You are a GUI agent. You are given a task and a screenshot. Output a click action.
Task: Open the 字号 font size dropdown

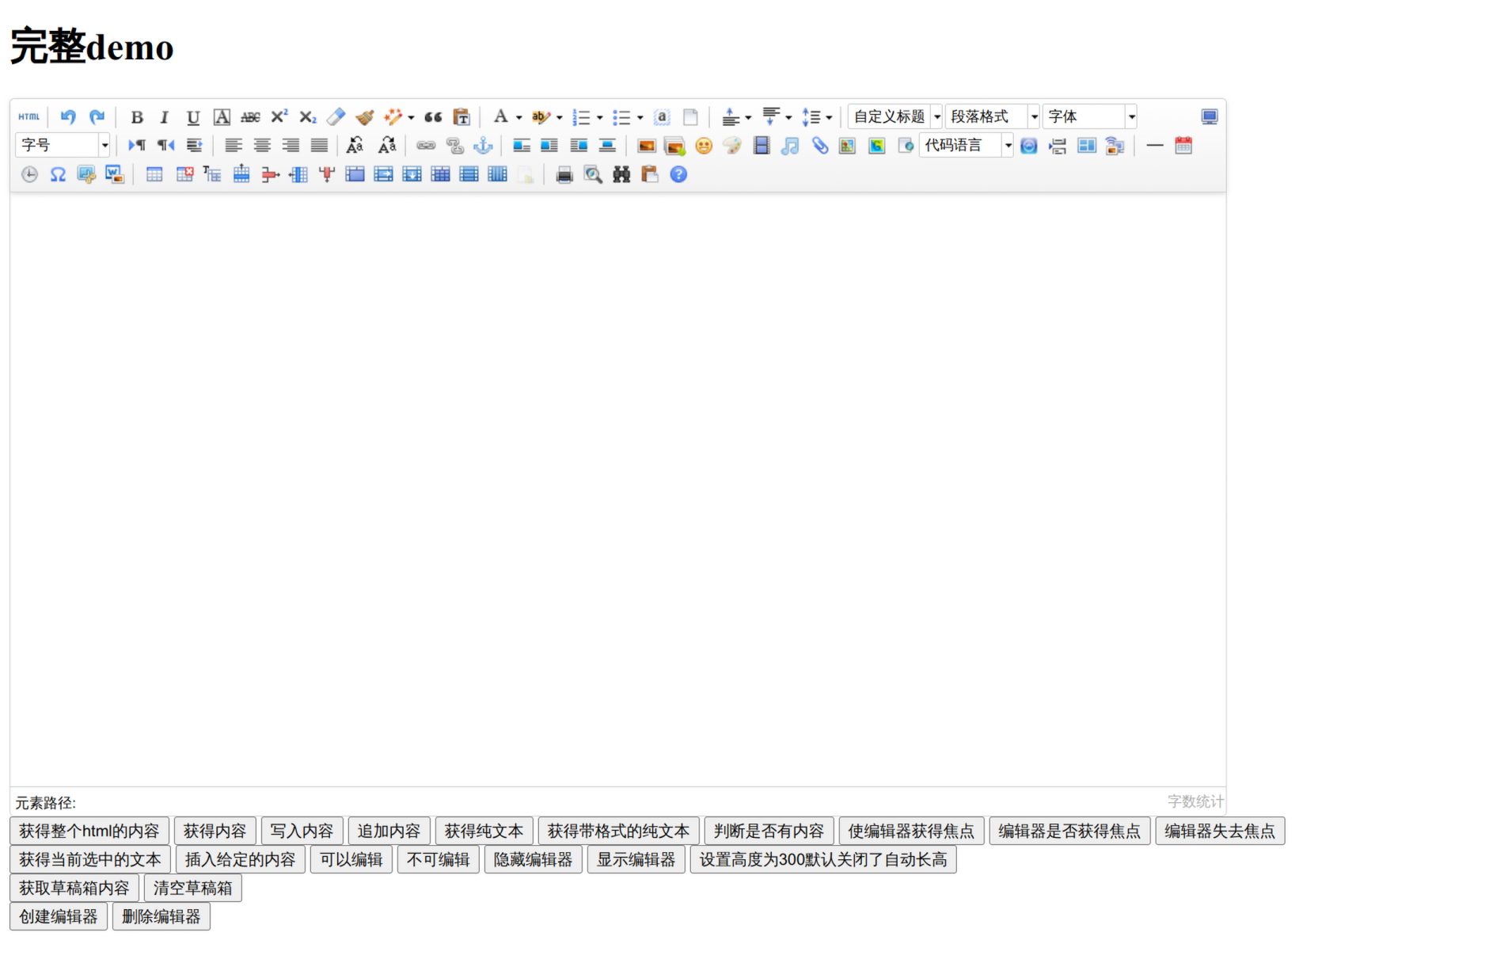pos(63,146)
